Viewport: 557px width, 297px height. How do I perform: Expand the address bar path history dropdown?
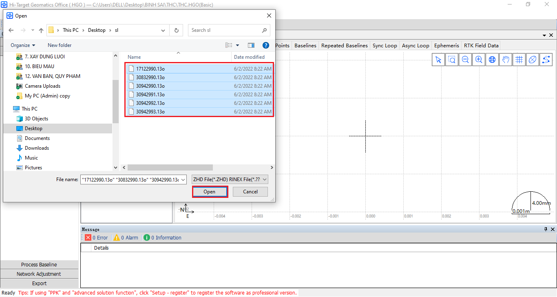(163, 30)
